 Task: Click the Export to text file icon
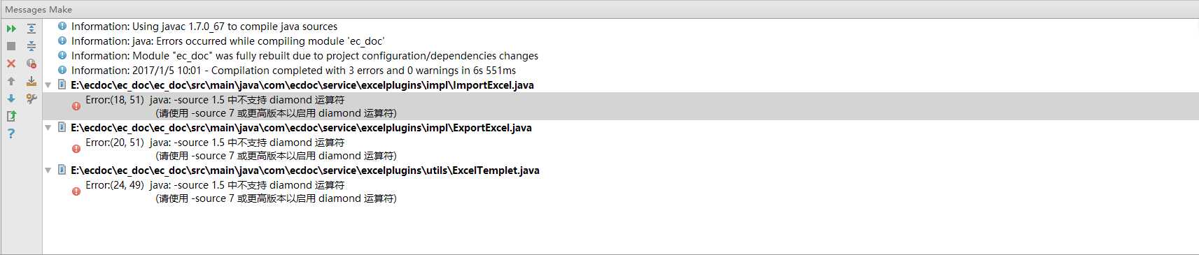tap(11, 116)
